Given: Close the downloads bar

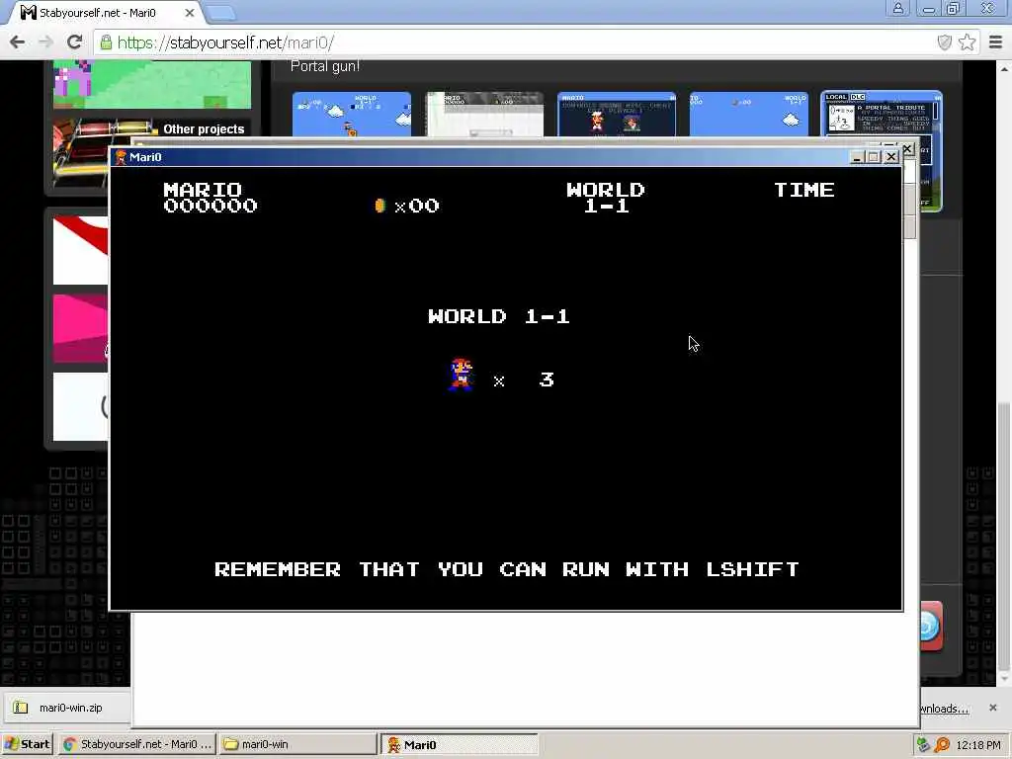Looking at the screenshot, I should [x=993, y=708].
